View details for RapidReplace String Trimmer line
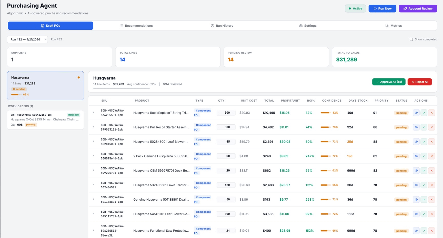This screenshot has height=238, width=443. [416, 113]
